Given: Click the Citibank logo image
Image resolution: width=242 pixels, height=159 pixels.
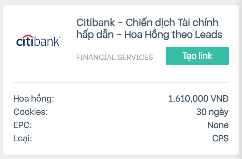Looking at the screenshot, I should click(38, 41).
